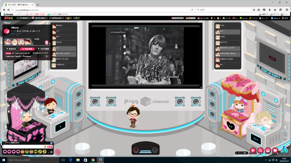The image size is (291, 163).
Task: Select blonde DJ avatar numbered 3
Action: coord(15,42)
